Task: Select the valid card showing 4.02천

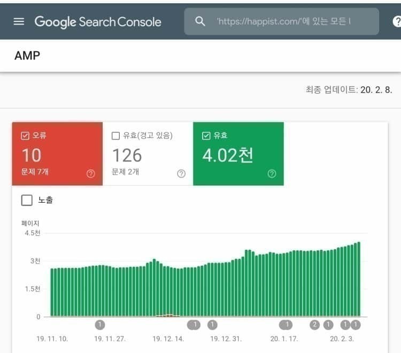Action: point(238,155)
